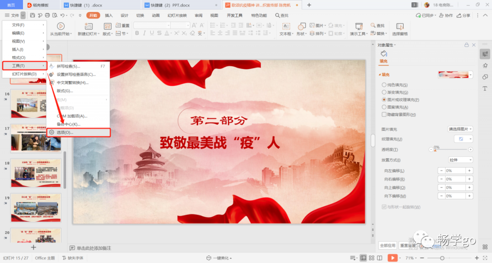Increase left offset (向左偏移) with plus
This screenshot has width=492, height=263.
pyautogui.click(x=469, y=171)
